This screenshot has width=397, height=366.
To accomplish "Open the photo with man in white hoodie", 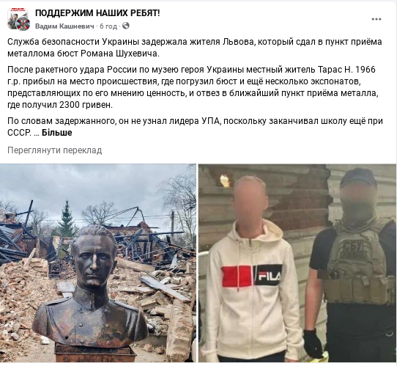I will coord(297,263).
